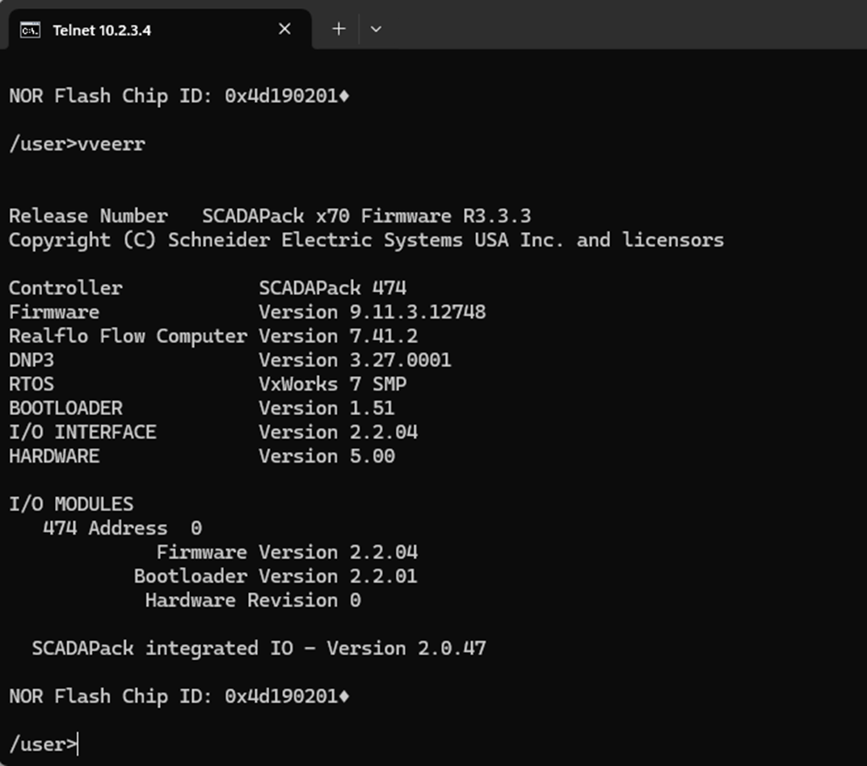
Task: Place cursor at the bottom /user> prompt
Action: point(44,744)
